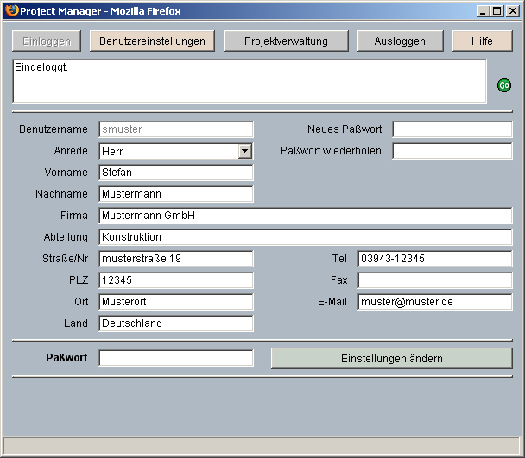Focus the Neues Paßwort field

coord(452,129)
